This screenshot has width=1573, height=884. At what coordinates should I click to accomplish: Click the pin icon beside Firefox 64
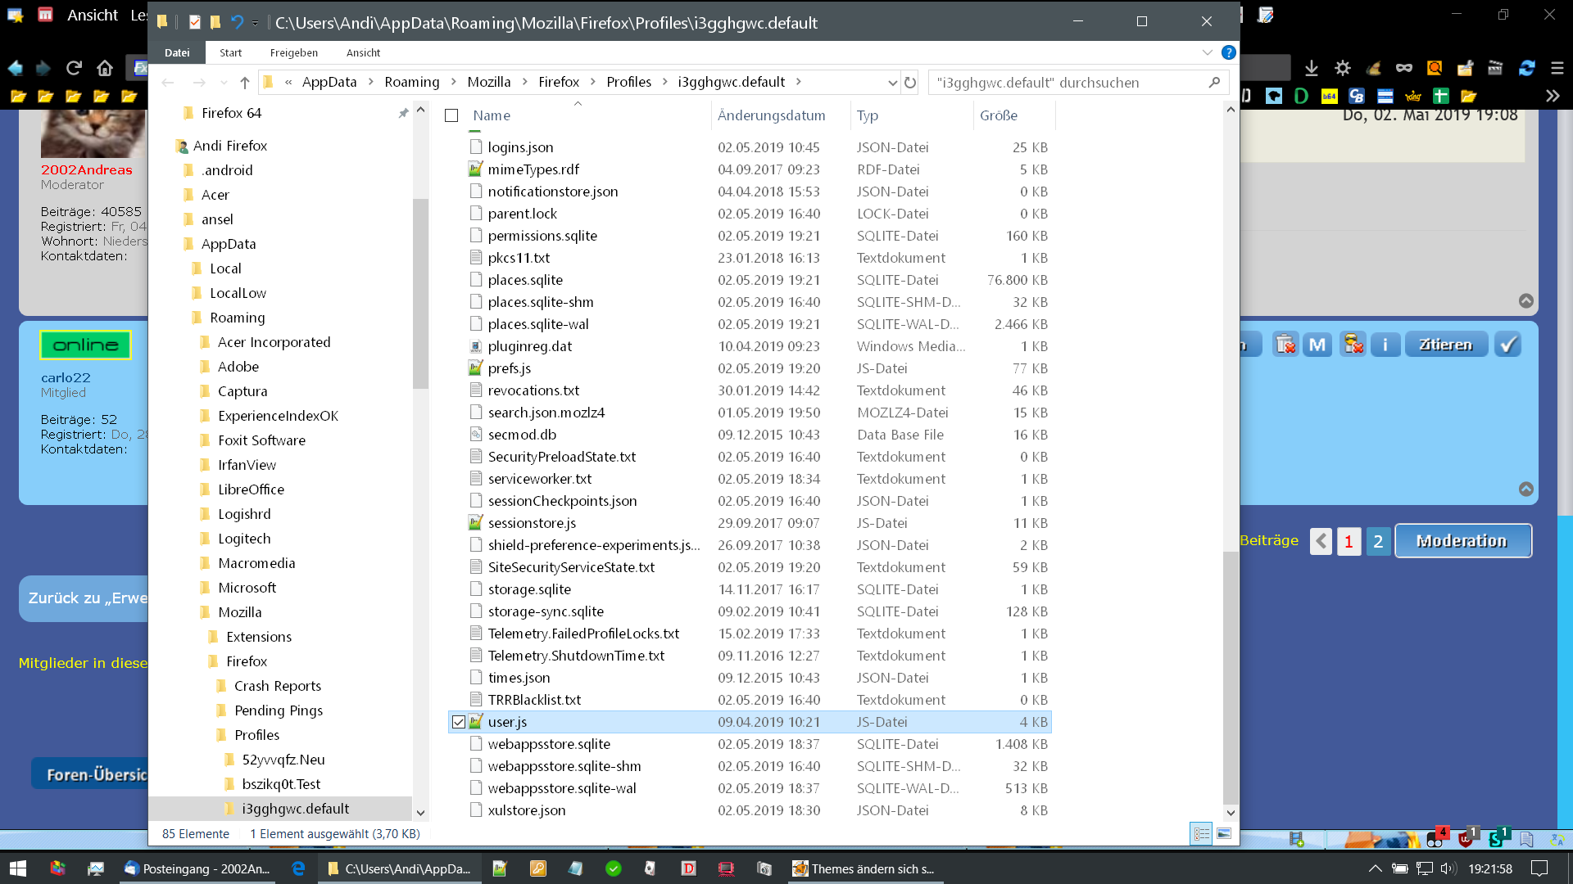coord(403,113)
